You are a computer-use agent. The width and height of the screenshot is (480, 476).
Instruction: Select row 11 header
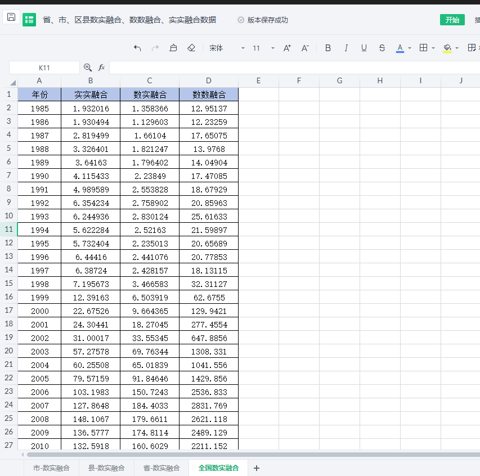coord(9,229)
